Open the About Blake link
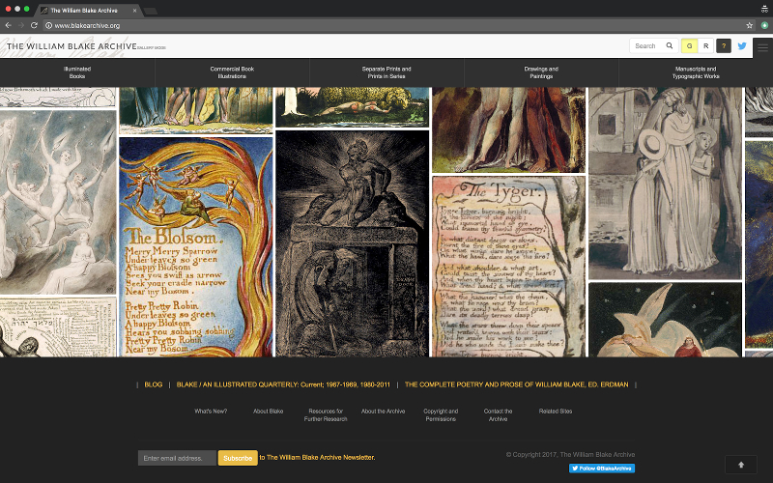 click(269, 412)
